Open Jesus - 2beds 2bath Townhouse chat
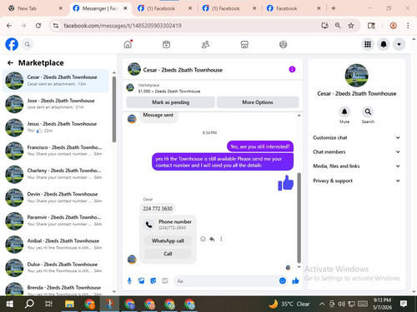The width and height of the screenshot is (417, 312). (x=55, y=127)
